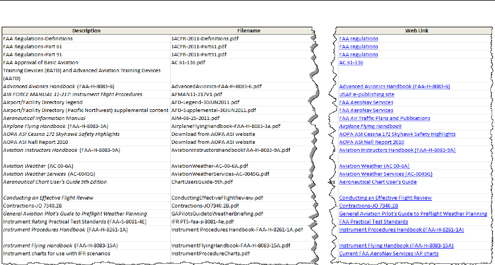Viewport: 495px width, 265px height.
Task: Select Download from AOPA ASI website in Skyhawk row
Action: click(213, 134)
